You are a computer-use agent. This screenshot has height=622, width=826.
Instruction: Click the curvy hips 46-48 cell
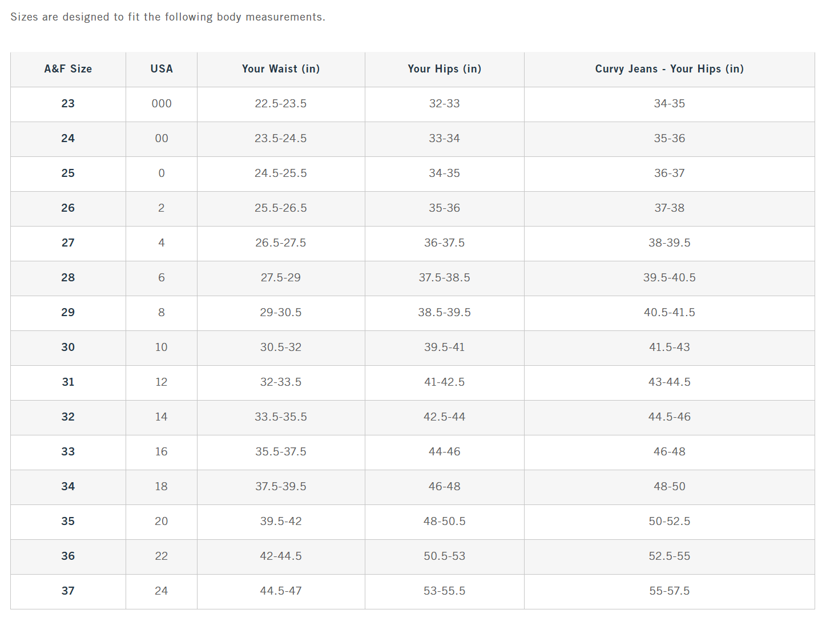click(669, 452)
